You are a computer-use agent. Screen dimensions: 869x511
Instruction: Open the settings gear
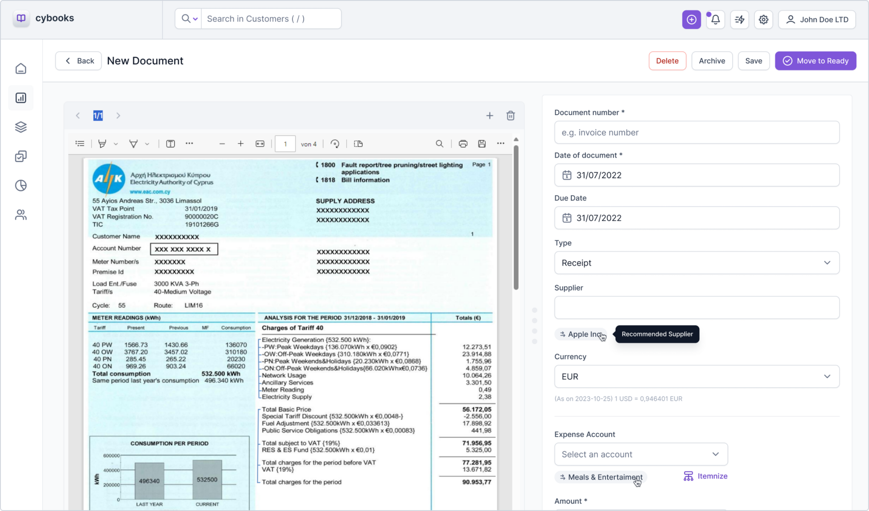coord(763,20)
